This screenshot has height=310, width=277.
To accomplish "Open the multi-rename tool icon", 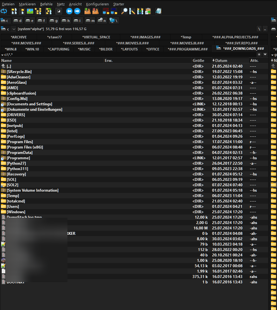I will pos(132,11).
